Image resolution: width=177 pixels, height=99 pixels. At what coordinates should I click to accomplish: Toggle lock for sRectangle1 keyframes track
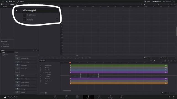tap(41, 72)
